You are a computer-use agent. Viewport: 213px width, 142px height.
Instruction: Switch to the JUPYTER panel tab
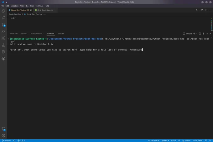point(61,34)
